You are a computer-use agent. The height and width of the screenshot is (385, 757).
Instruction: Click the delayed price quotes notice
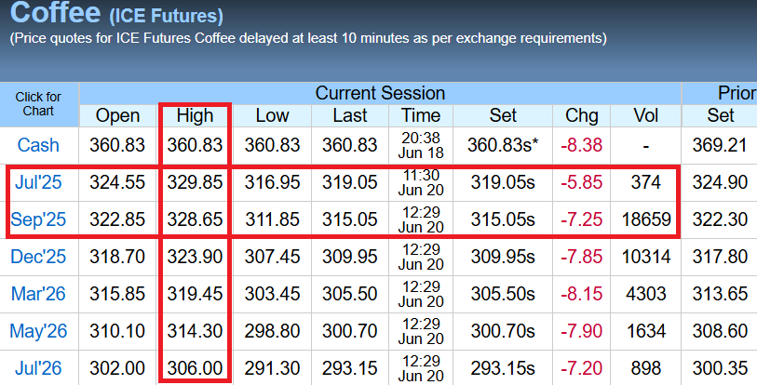coord(308,38)
